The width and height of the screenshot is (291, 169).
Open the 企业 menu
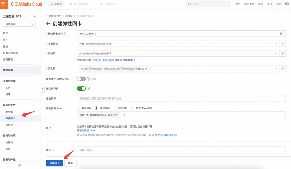tap(261, 4)
